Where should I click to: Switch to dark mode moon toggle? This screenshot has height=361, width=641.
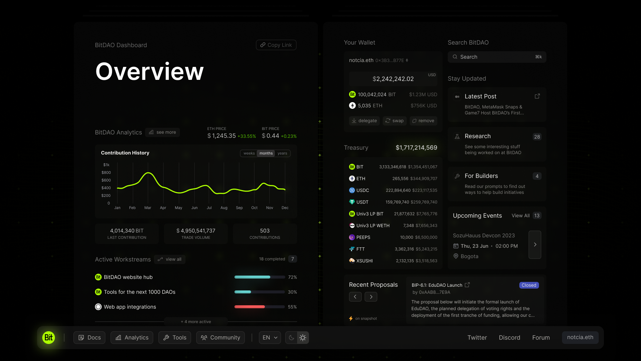(292, 338)
